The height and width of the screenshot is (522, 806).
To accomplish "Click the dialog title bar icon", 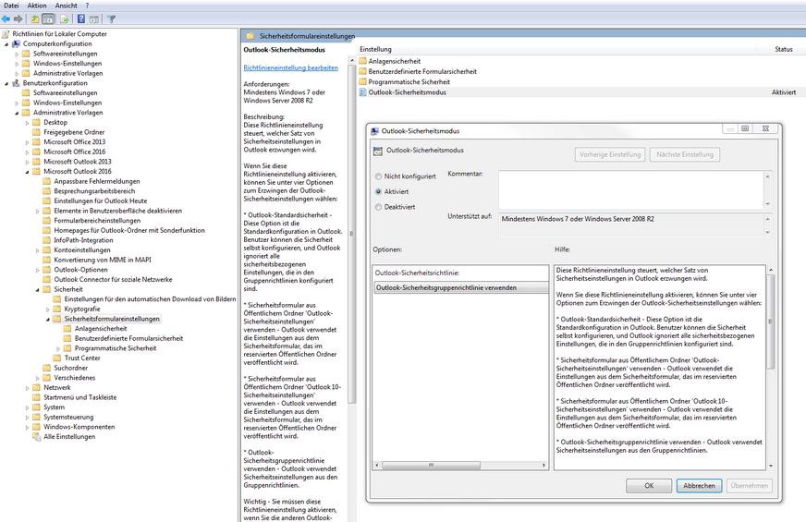I will tap(374, 131).
